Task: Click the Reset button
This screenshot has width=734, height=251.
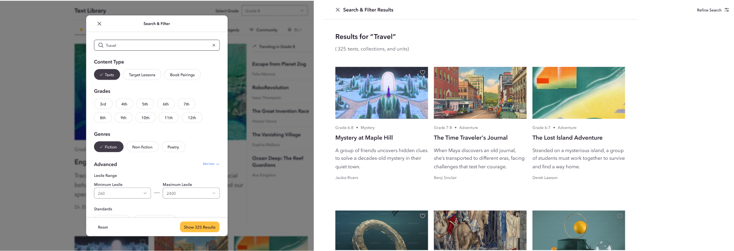Action: [x=103, y=227]
